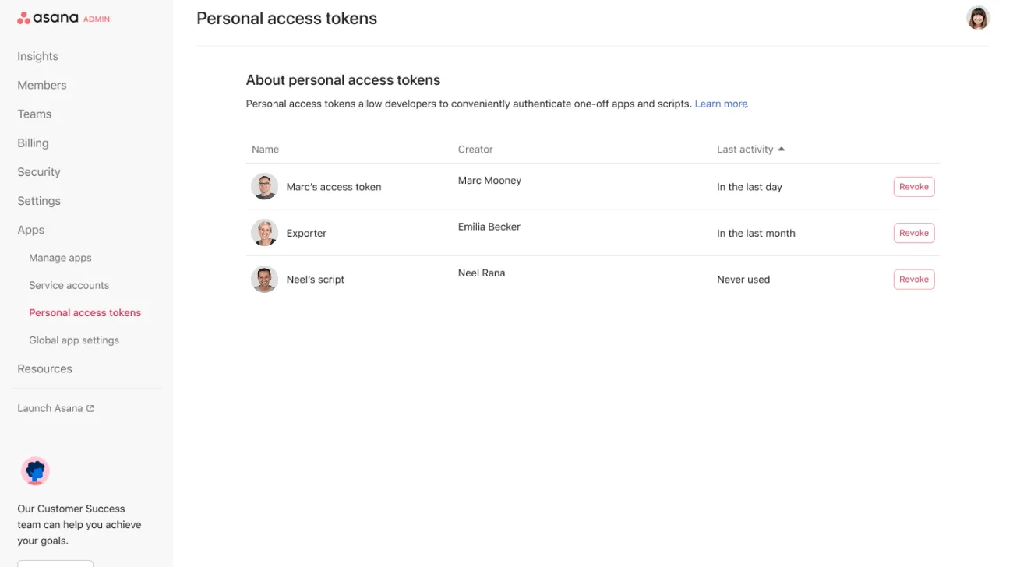Revoke Marc's access token

point(913,186)
